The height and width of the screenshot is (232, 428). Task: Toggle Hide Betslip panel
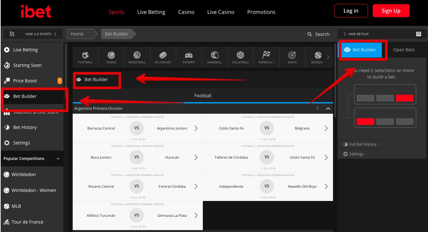point(356,34)
